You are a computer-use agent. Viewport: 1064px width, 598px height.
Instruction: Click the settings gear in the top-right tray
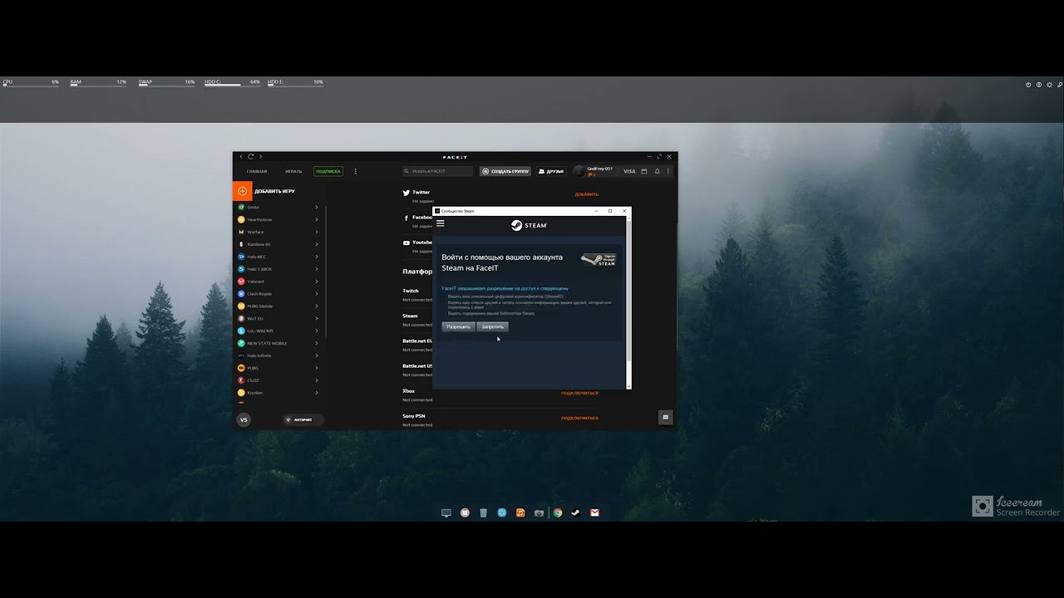(x=1049, y=85)
